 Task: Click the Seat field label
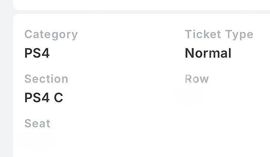tap(37, 123)
